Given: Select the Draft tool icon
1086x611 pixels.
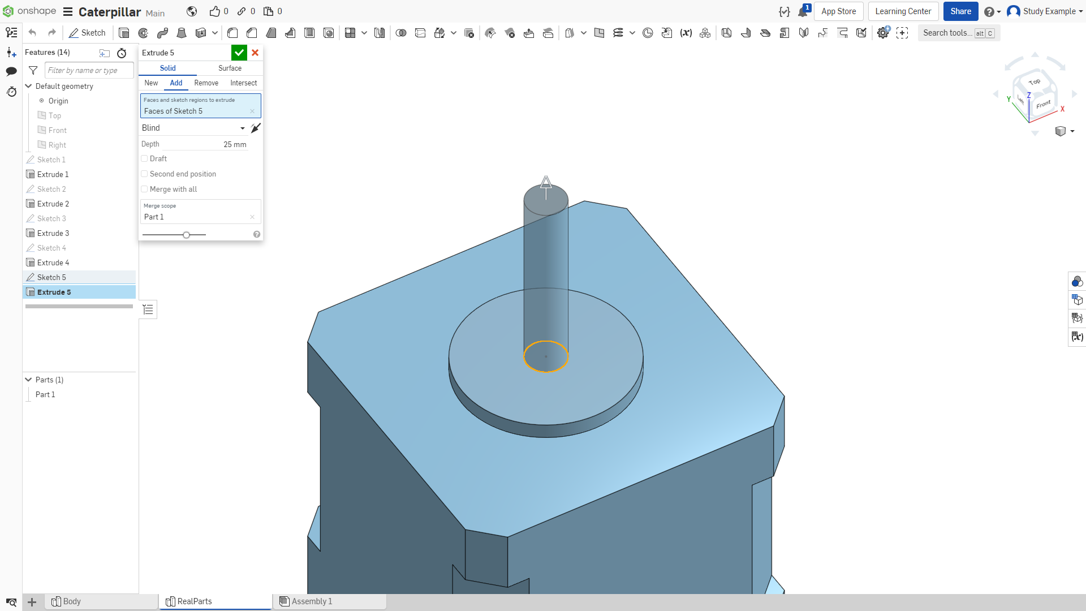Looking at the screenshot, I should pos(271,33).
